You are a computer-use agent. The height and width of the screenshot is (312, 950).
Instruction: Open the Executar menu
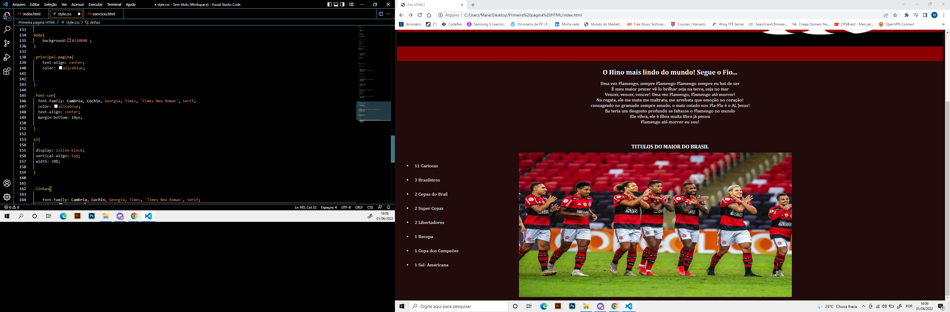point(95,4)
